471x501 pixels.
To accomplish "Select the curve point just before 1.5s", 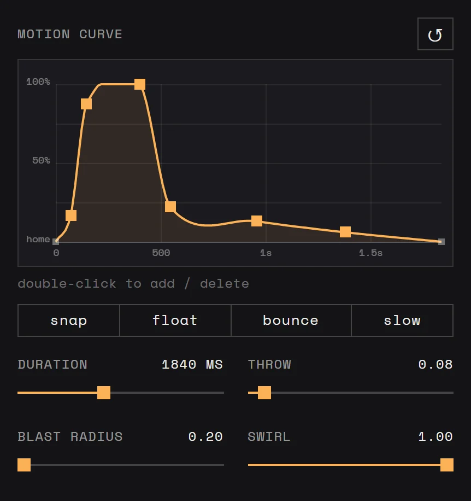I will [345, 232].
